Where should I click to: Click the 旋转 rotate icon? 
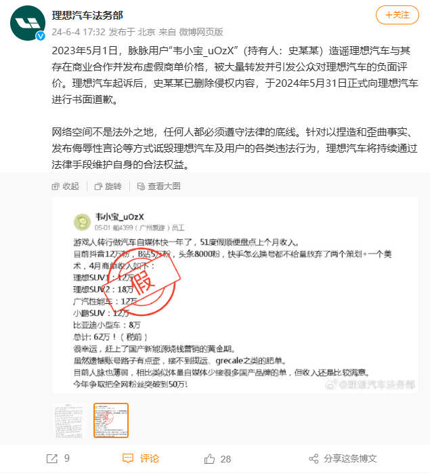[98, 186]
